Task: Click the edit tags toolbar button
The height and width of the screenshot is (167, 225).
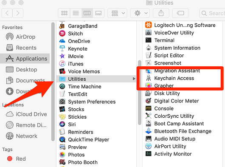Action: [180, 13]
